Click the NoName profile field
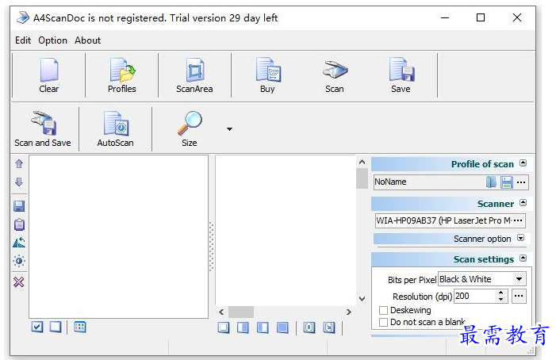The width and height of the screenshot is (556, 360). [429, 182]
